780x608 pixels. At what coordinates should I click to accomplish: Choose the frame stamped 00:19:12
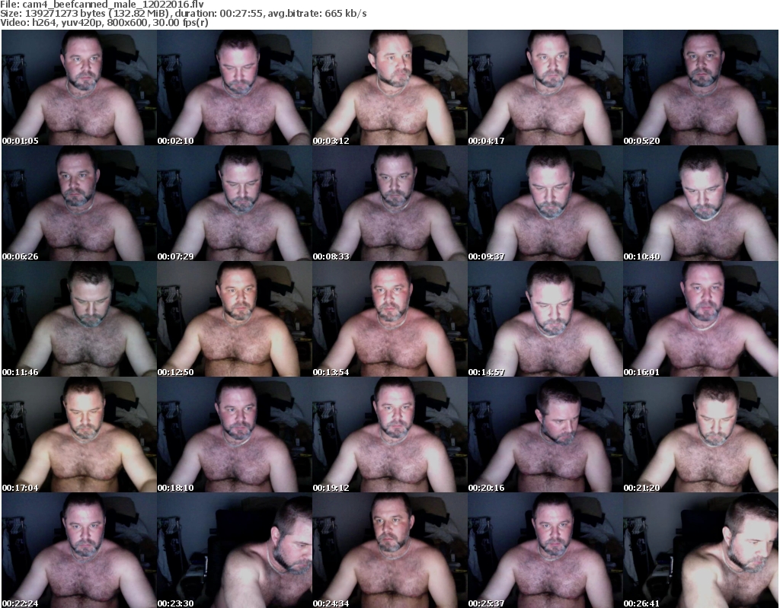[x=389, y=435]
